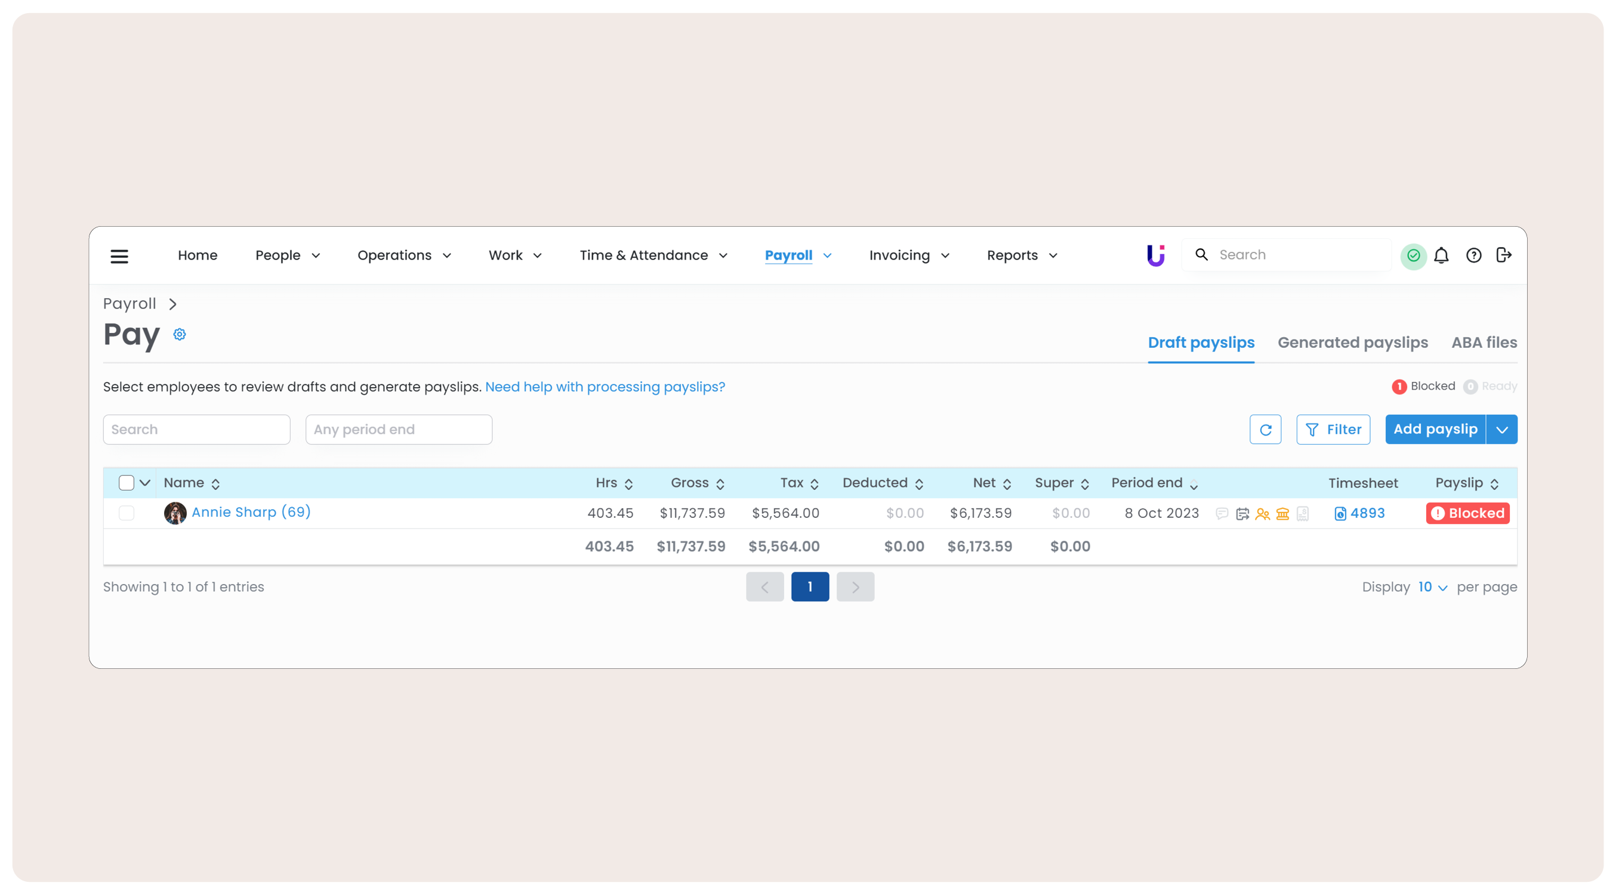The image size is (1616, 895).
Task: Open the ABA files tab
Action: click(1484, 342)
